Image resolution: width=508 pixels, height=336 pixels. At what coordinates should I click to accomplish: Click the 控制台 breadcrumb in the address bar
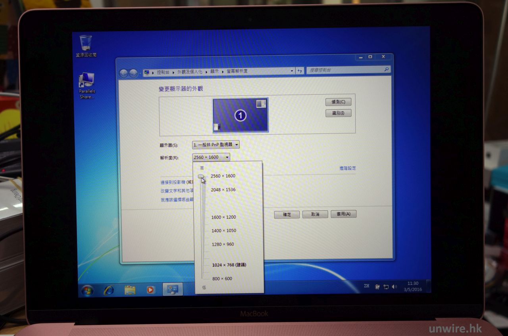(163, 72)
